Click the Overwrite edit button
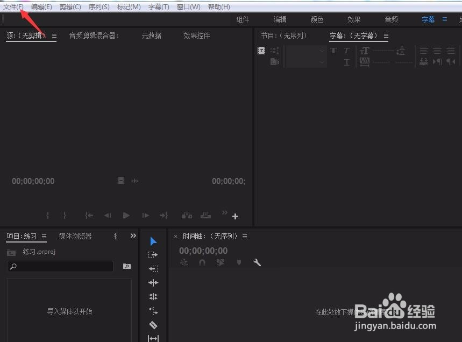This screenshot has width=462, height=342. pos(205,215)
